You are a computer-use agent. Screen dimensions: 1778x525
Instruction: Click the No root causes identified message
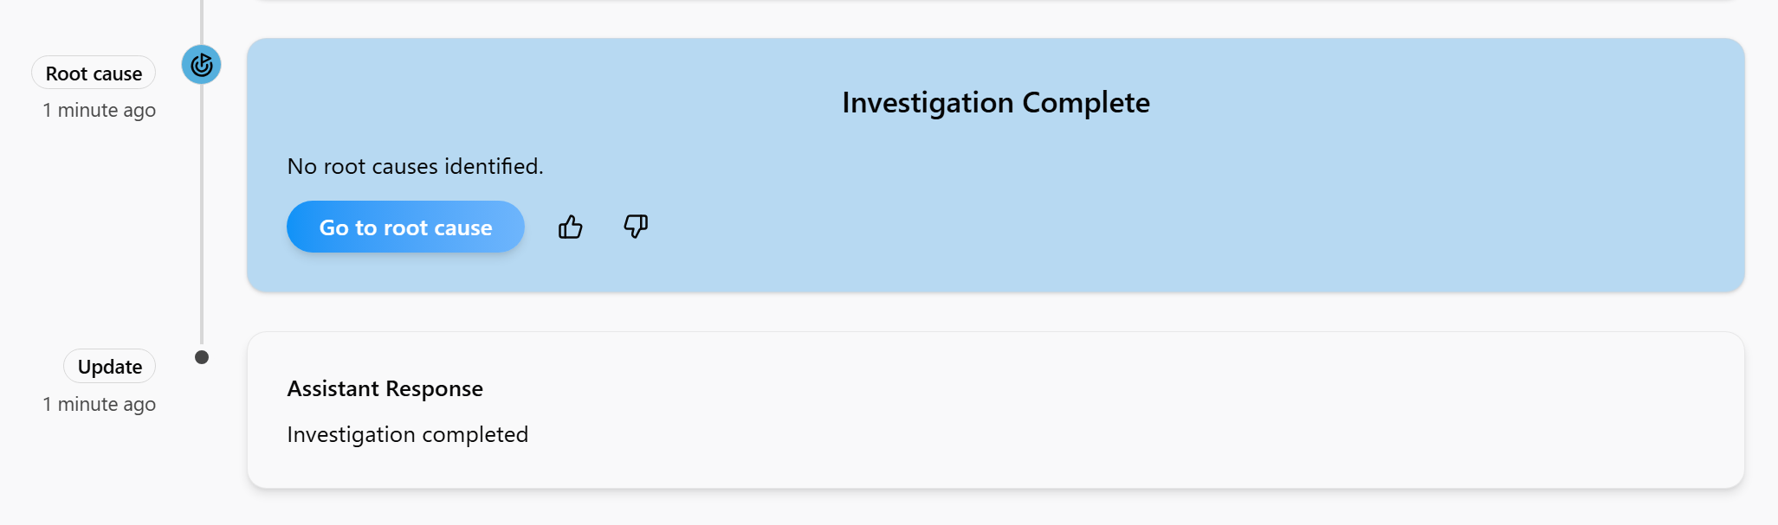[x=415, y=166]
